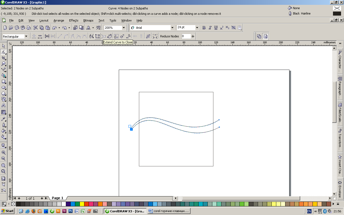
Task: Select the Text tool in toolbox
Action: pyautogui.click(x=3, y=105)
